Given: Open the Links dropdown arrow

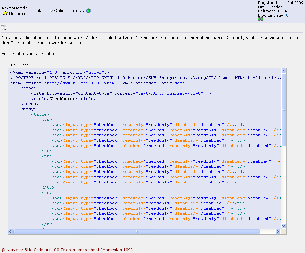Looking at the screenshot, I should [x=51, y=11].
